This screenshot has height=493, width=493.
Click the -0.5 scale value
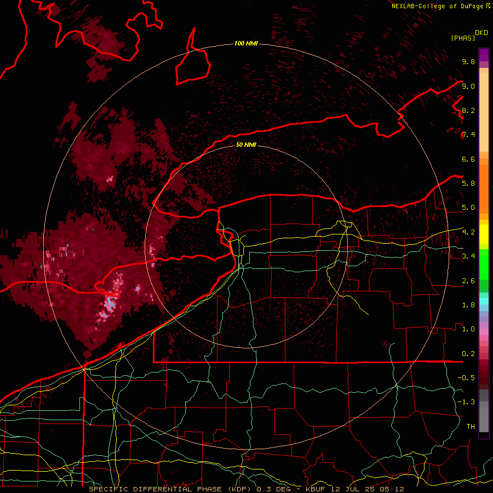466,378
